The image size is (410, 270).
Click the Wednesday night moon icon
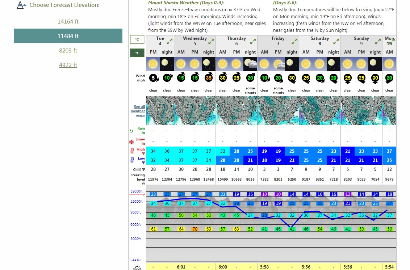[x=208, y=64]
